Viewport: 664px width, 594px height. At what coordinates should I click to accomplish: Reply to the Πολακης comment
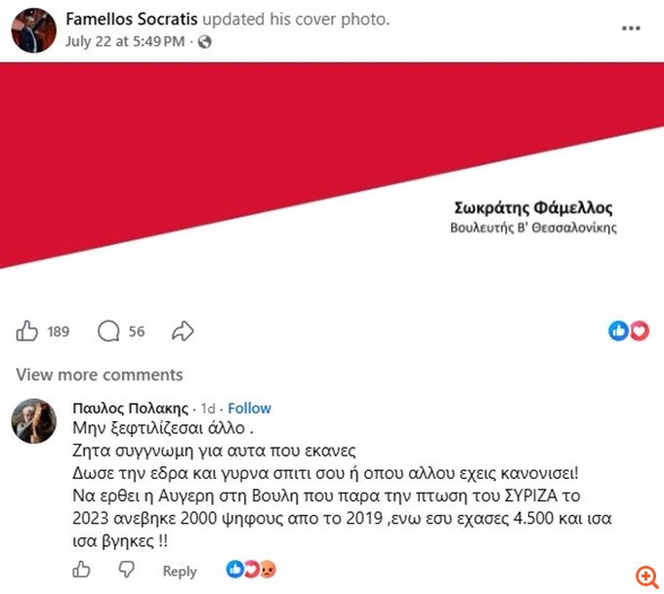click(x=180, y=572)
